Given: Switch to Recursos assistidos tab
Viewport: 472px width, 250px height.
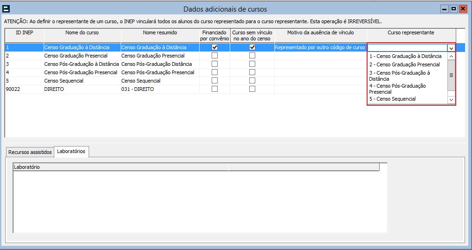Looking at the screenshot, I should [x=30, y=152].
